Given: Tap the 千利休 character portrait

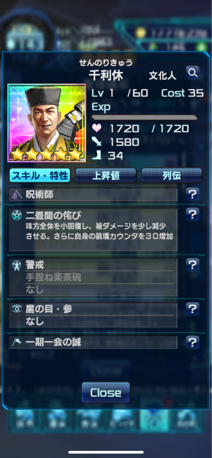Looking at the screenshot, I should point(47,123).
